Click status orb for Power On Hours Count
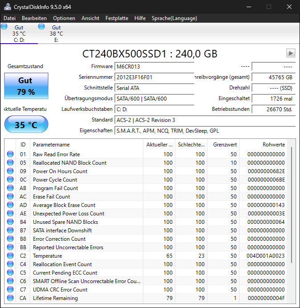 (10, 171)
